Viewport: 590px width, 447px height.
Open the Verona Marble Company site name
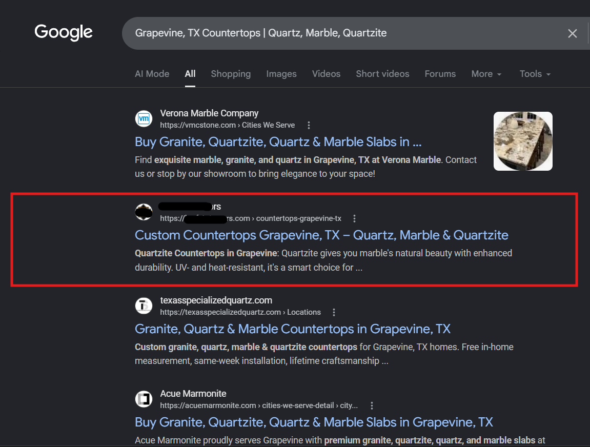[x=209, y=113]
